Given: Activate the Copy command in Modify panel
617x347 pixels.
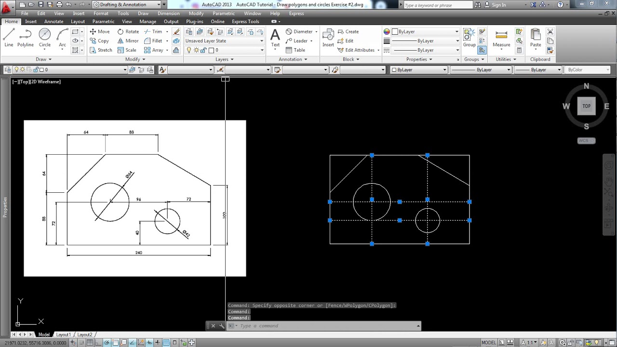Looking at the screenshot, I should coord(99,41).
